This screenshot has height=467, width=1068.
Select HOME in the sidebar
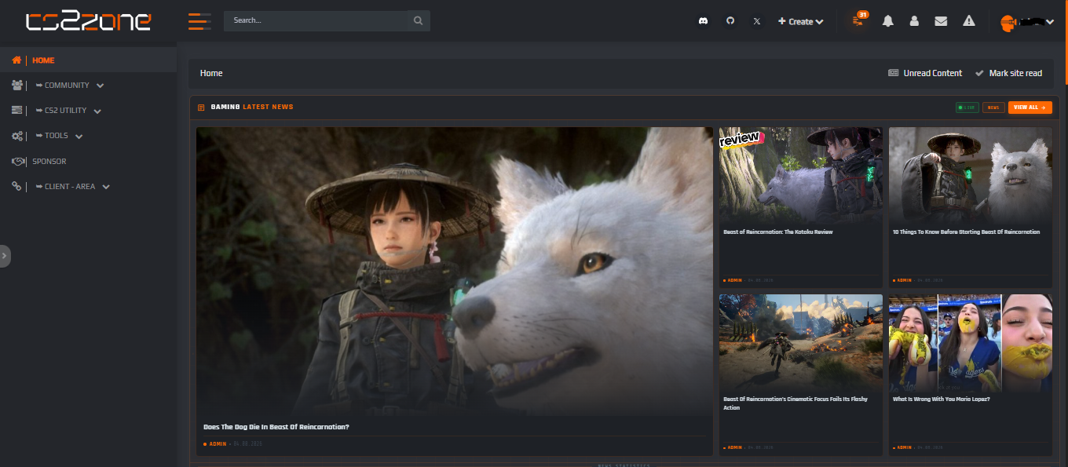[x=43, y=60]
